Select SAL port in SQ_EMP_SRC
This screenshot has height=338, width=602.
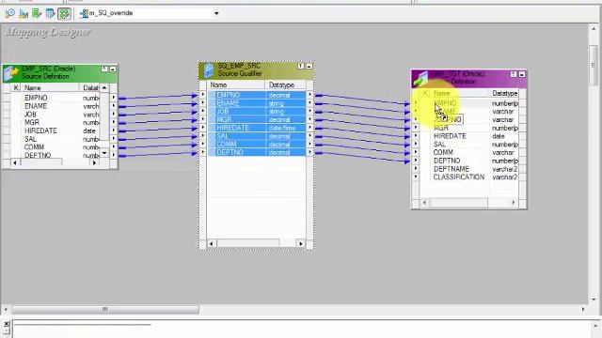point(257,135)
